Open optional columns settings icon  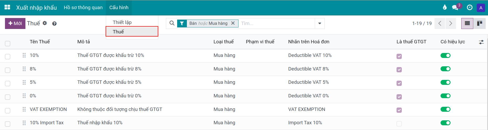click(481, 42)
